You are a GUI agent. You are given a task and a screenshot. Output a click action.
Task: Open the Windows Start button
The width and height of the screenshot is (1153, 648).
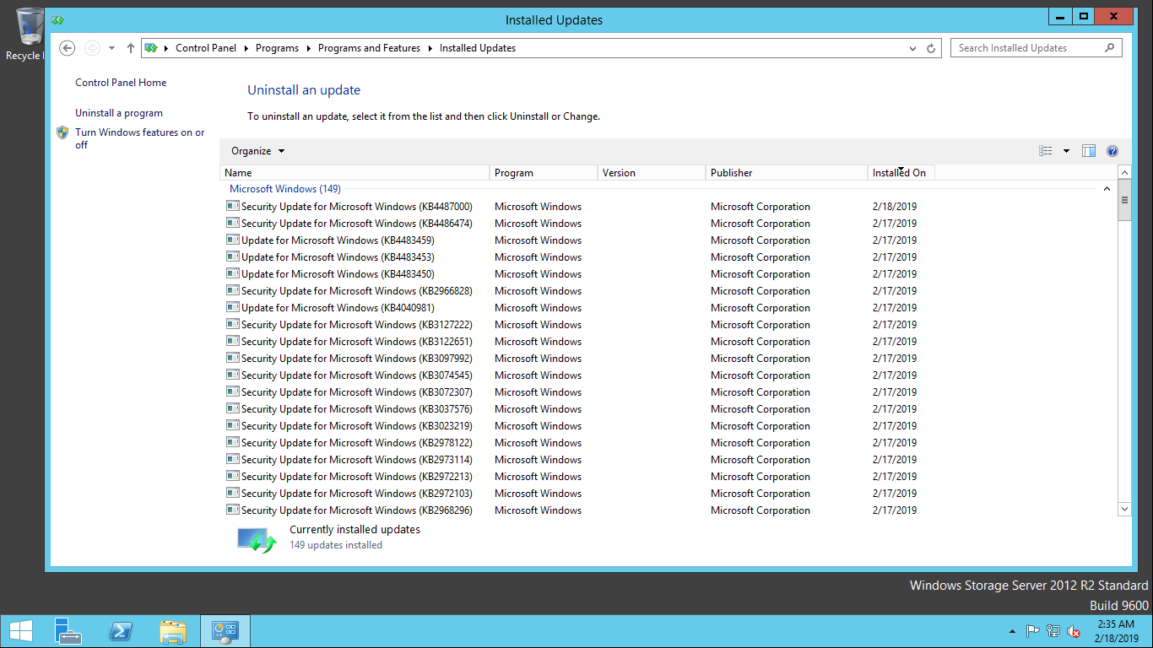[x=20, y=631]
